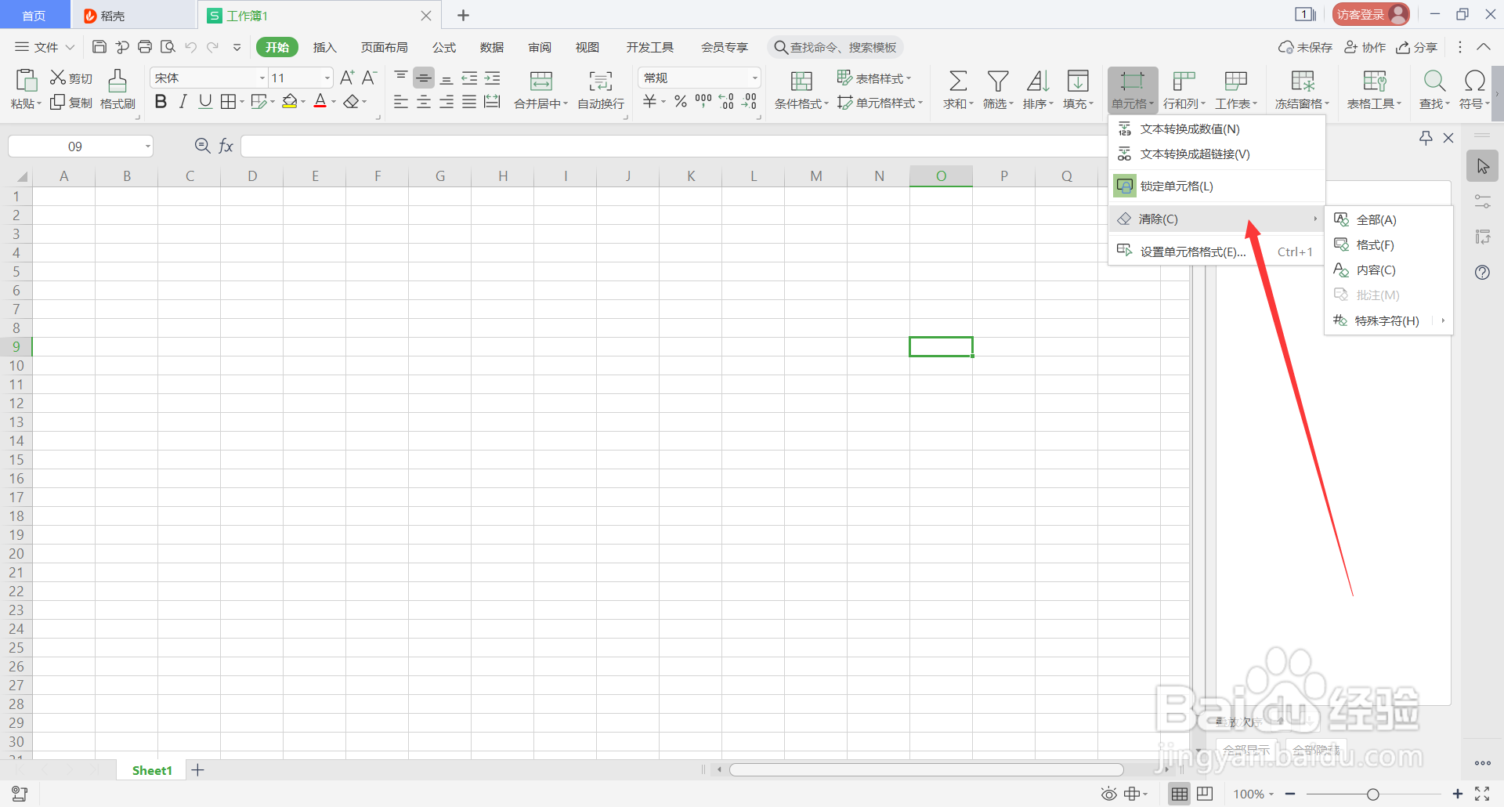The width and height of the screenshot is (1504, 807).
Task: Toggle italic formatting
Action: (x=183, y=100)
